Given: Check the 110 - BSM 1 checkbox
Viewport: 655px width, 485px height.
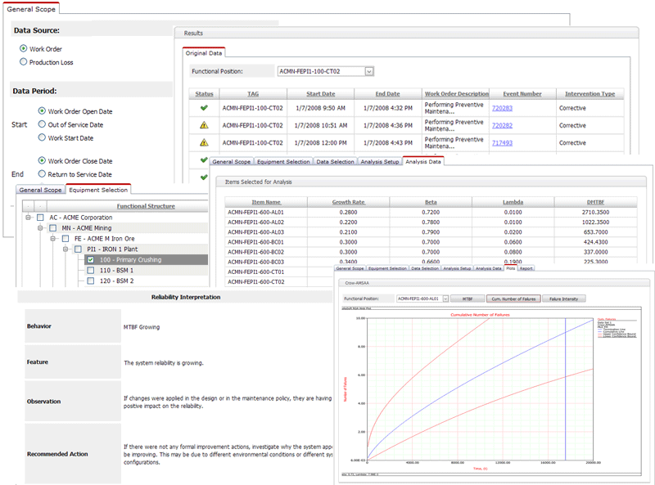Looking at the screenshot, I should 90,270.
